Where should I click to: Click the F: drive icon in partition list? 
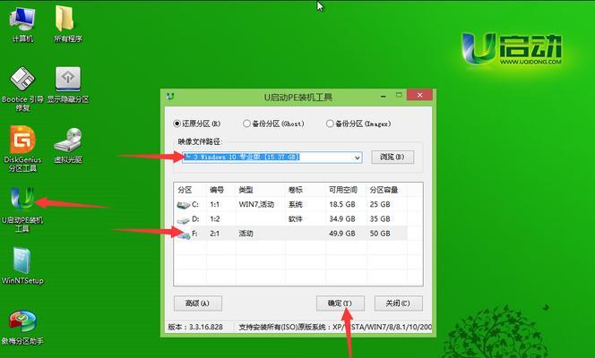click(184, 234)
